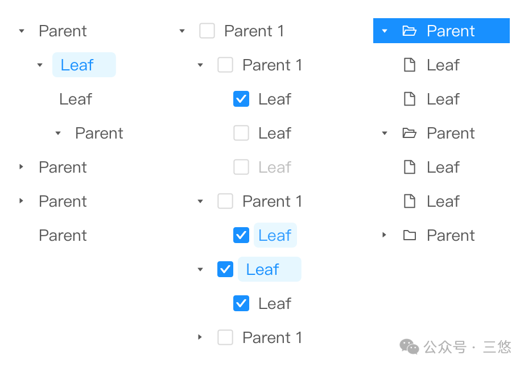The height and width of the screenshot is (368, 528).
Task: Click the greyed-out disabled Leaf label
Action: pos(274,167)
